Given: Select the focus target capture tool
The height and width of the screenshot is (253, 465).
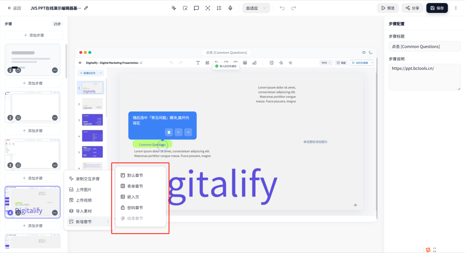Looking at the screenshot, I should pos(208,8).
